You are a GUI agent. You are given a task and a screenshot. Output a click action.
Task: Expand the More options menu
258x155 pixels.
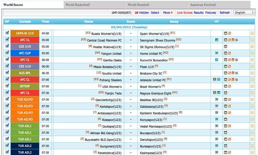[166, 13]
